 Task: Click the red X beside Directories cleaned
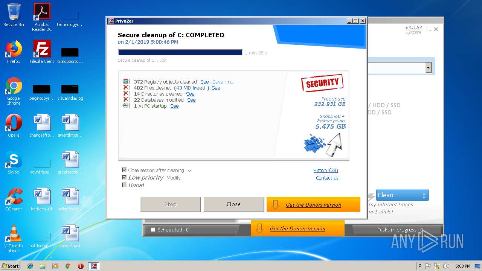tap(126, 94)
